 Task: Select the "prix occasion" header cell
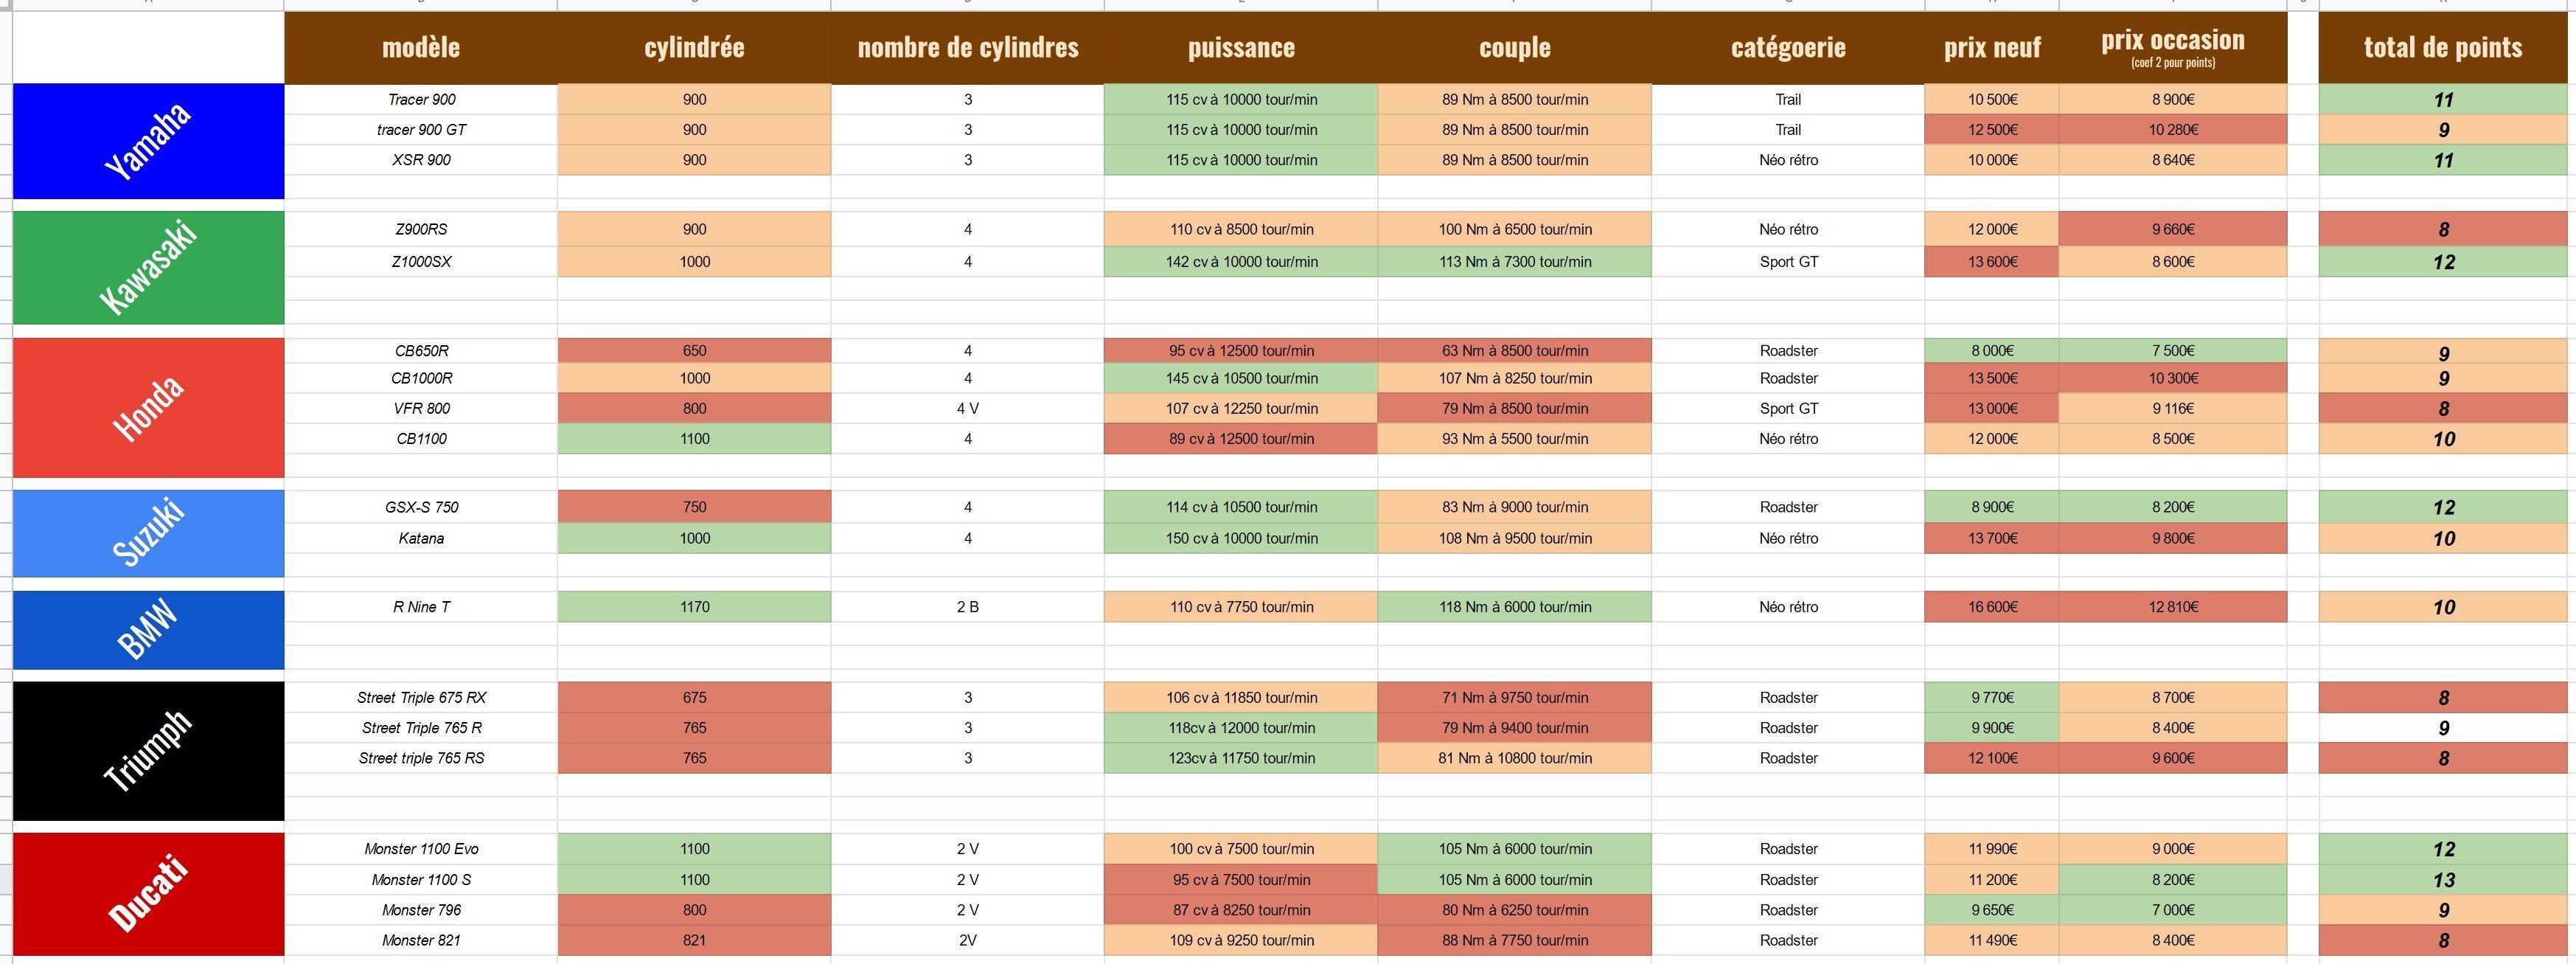pyautogui.click(x=2172, y=47)
